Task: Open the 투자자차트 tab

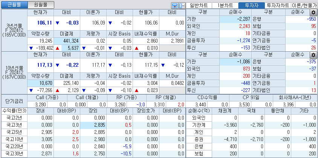Action: pos(278,6)
